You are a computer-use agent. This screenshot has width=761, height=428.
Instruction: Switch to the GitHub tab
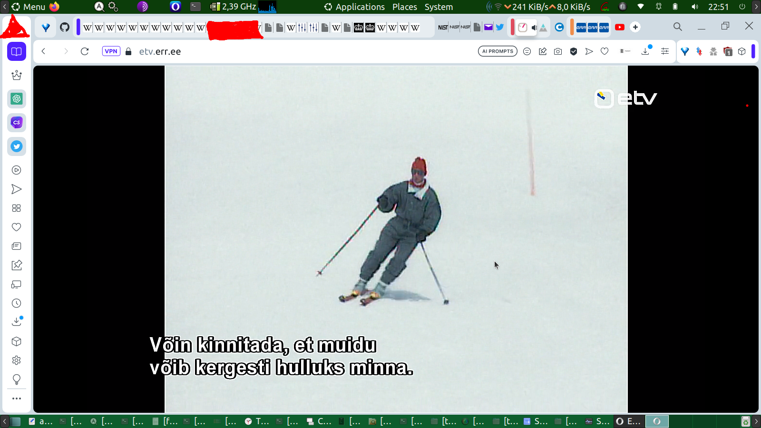[65, 27]
